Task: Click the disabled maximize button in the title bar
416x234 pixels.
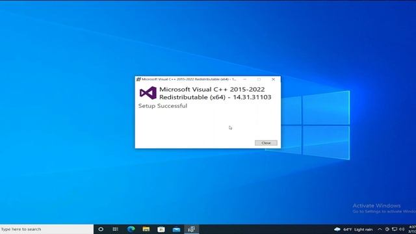Action: pos(259,79)
